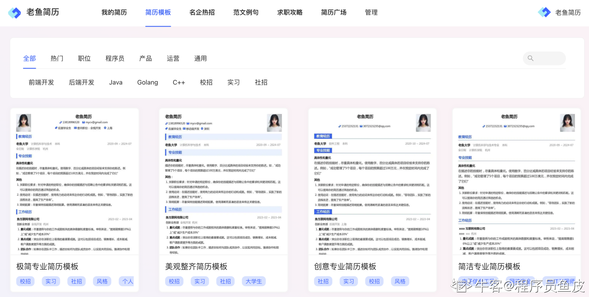Go to 求职攻略 section
Screen dimensions: 589x297
[x=290, y=12]
